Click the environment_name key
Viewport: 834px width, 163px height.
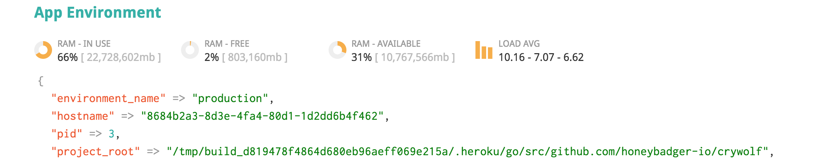pos(108,99)
